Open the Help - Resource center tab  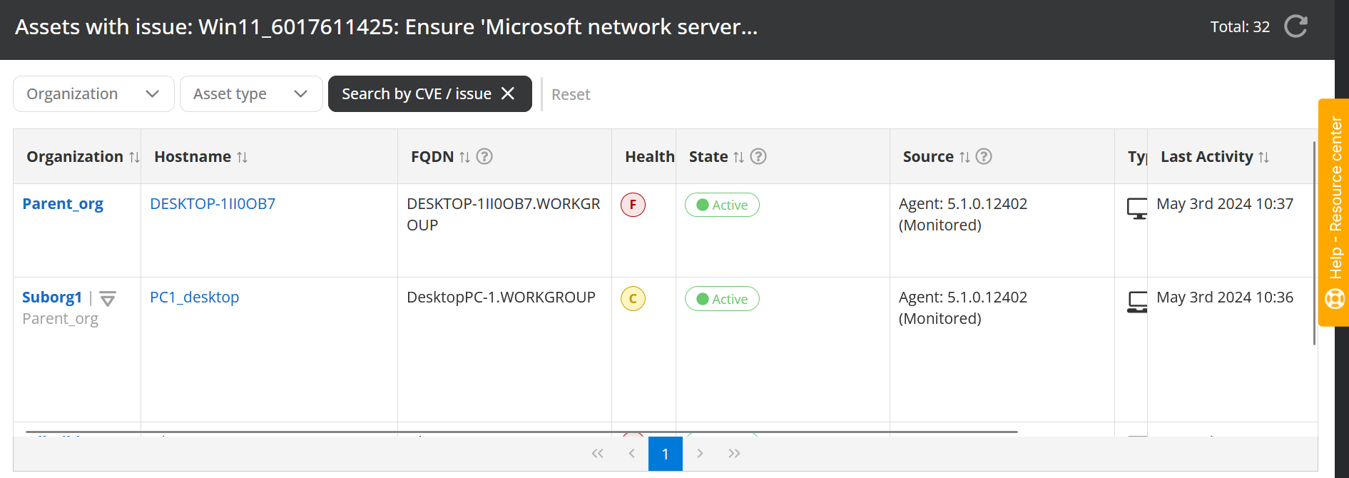coord(1335,213)
